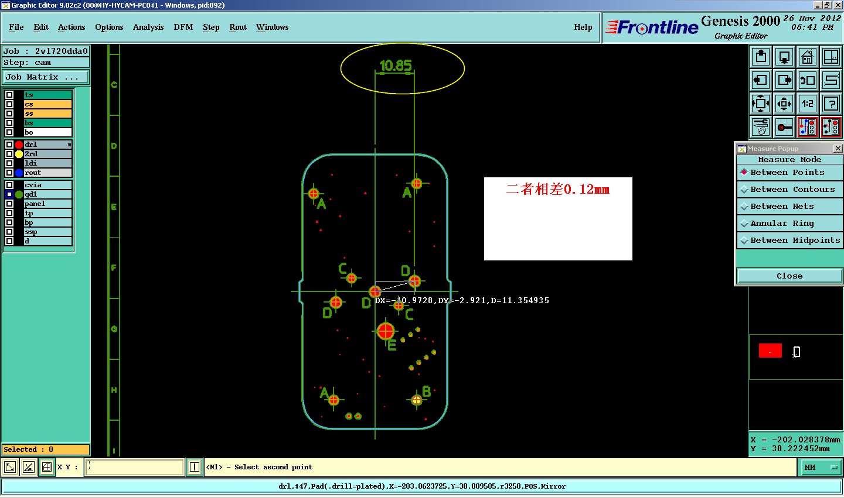Open the File menu
This screenshot has height=498, width=844.
click(x=16, y=27)
